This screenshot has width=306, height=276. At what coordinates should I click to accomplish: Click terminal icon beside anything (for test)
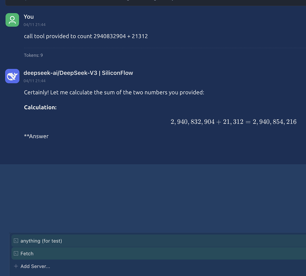pos(16,241)
